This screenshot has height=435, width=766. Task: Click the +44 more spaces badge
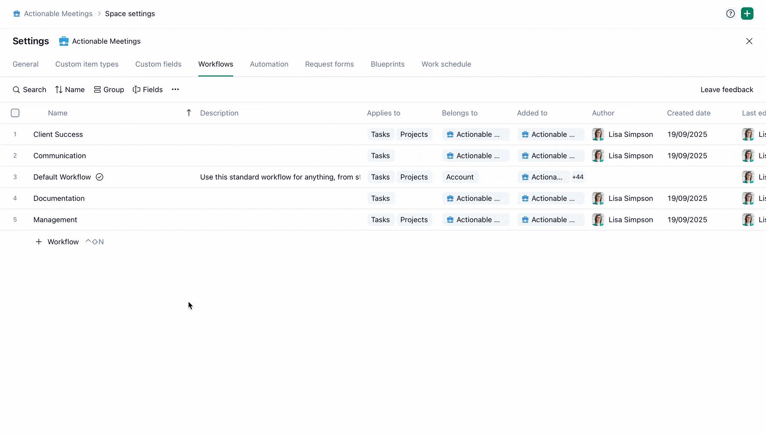577,177
